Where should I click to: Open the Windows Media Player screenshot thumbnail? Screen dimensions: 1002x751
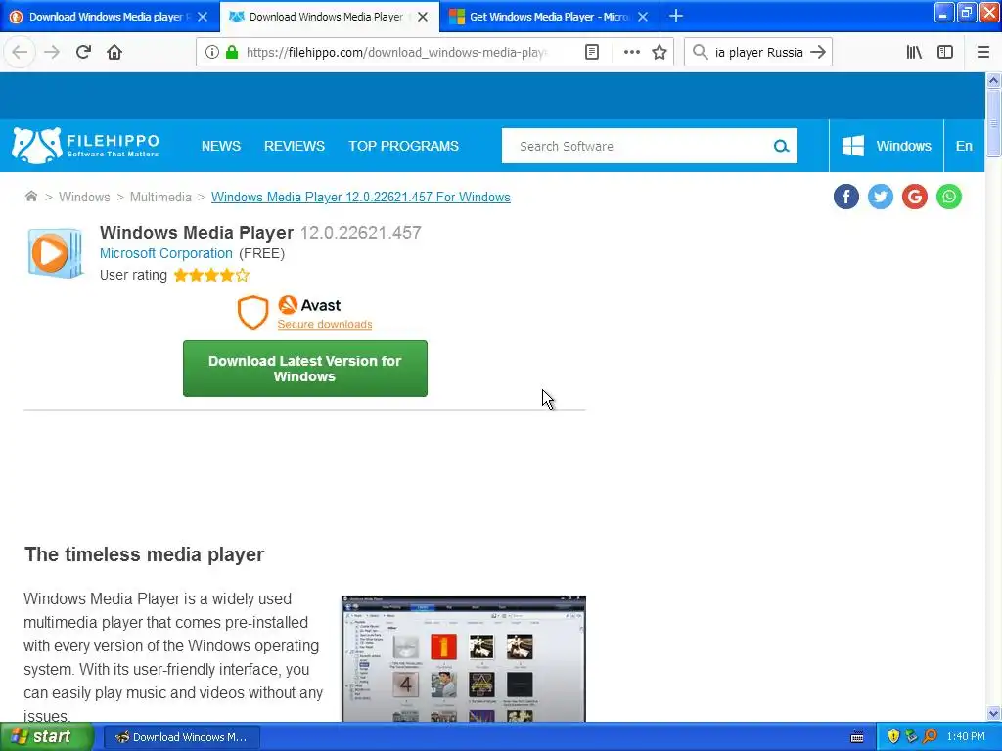463,658
